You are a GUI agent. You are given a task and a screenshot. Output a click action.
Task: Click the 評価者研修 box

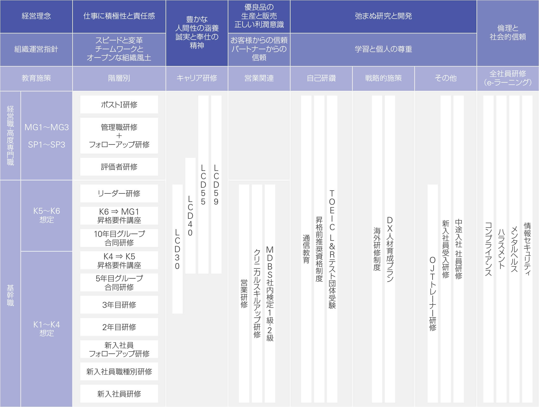tap(119, 167)
